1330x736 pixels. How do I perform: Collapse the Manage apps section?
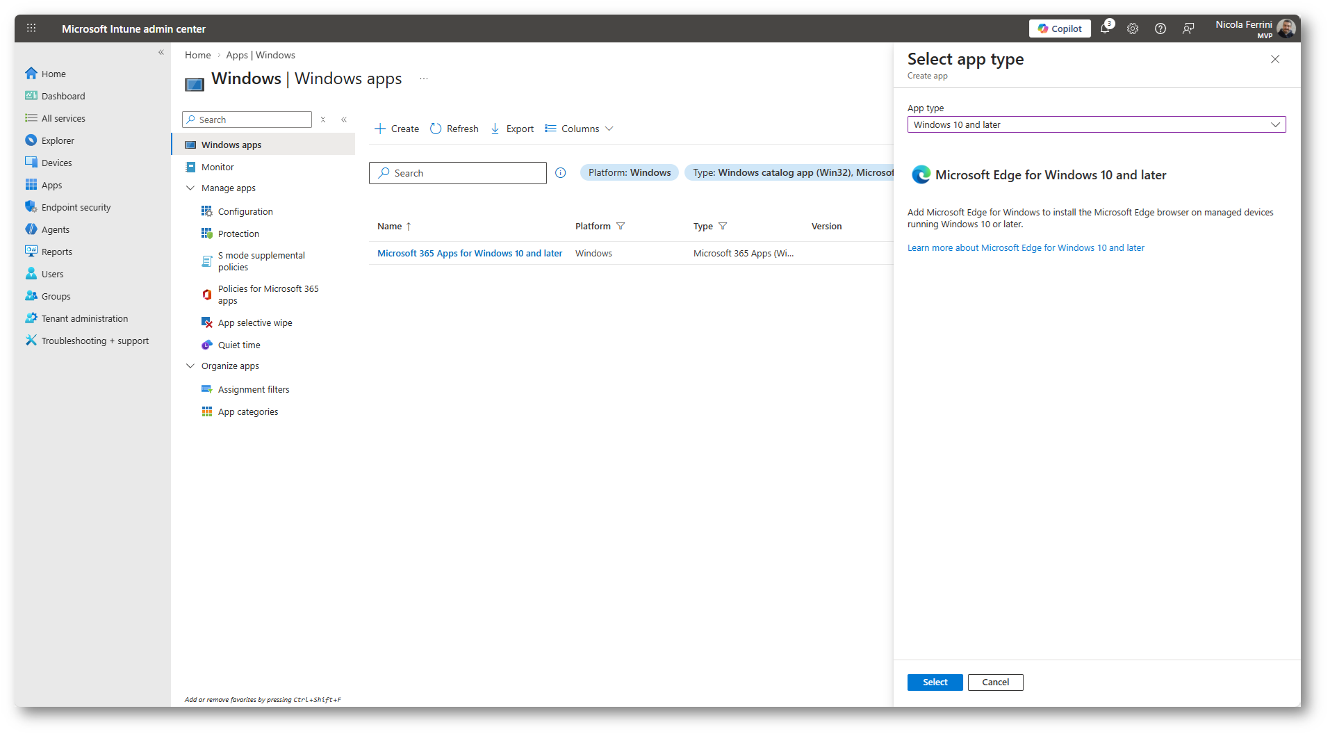(x=190, y=188)
